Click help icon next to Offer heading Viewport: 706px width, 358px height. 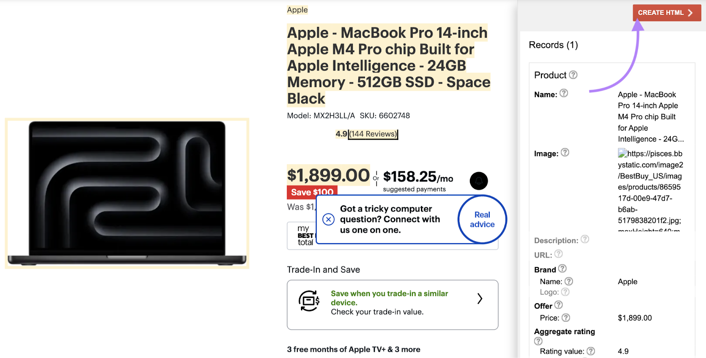pos(558,305)
